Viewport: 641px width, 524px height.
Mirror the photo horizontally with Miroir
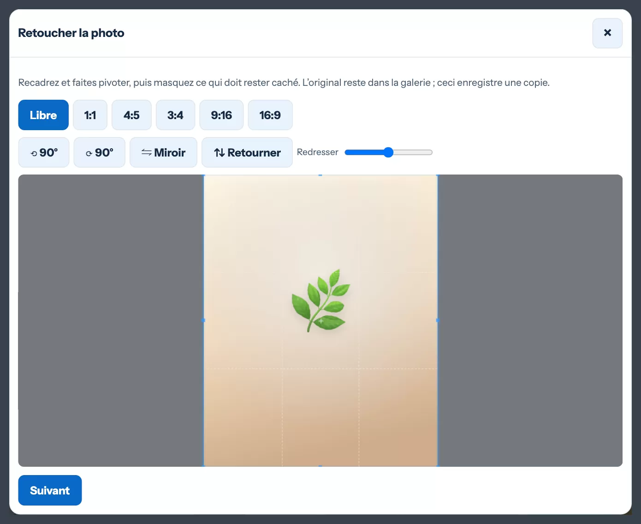pos(163,152)
